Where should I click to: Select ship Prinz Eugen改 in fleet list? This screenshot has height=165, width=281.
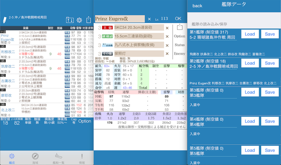point(8,37)
